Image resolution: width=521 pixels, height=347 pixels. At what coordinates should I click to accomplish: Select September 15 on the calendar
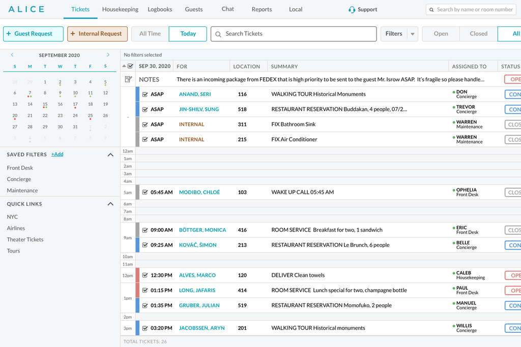45,104
